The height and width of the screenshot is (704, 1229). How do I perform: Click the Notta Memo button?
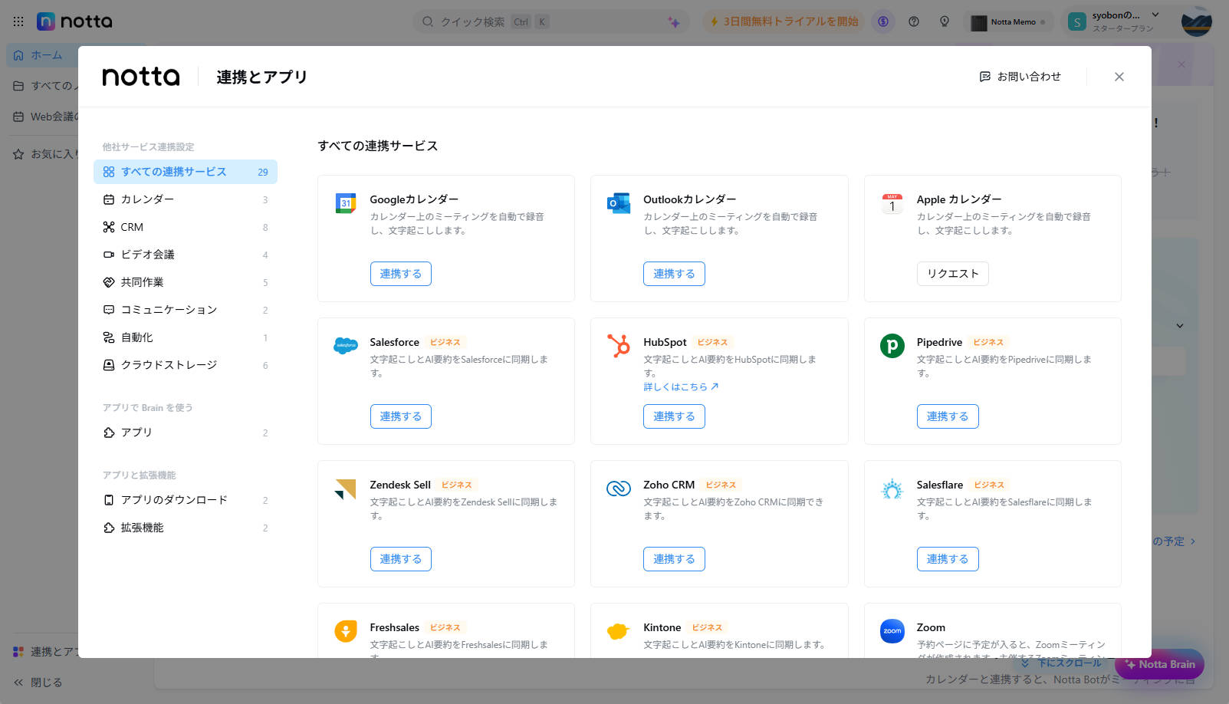pos(1009,22)
